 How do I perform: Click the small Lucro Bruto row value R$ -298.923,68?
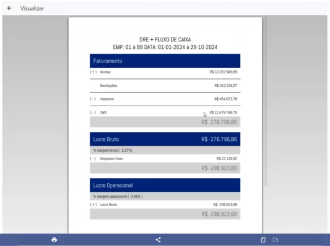(x=225, y=205)
